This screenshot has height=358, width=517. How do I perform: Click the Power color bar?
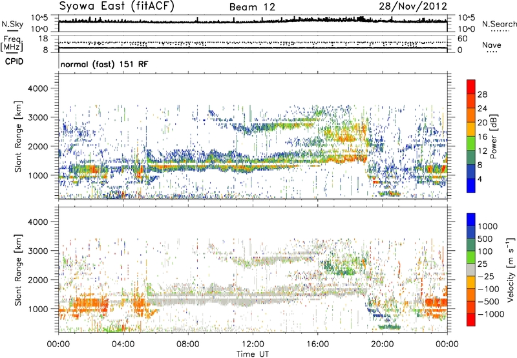tap(471, 136)
